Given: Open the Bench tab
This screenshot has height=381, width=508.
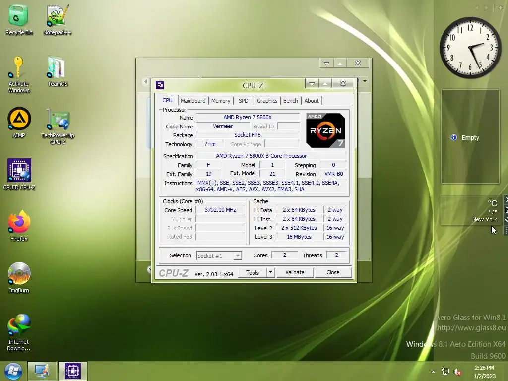Looking at the screenshot, I should tap(291, 101).
